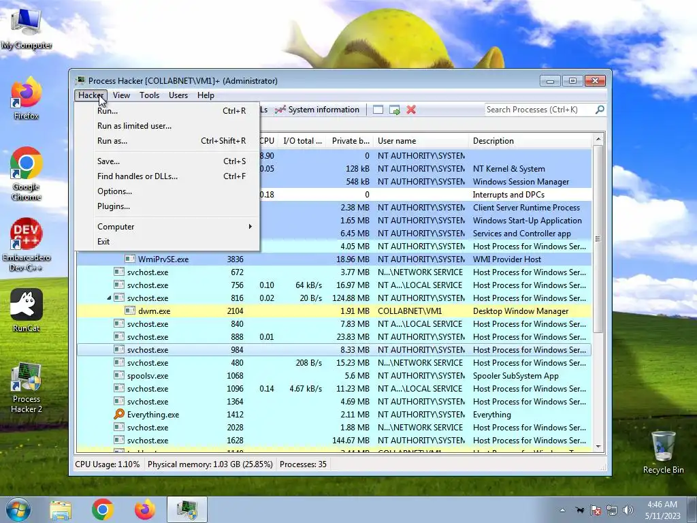Choose Save... menu entry

click(167, 161)
